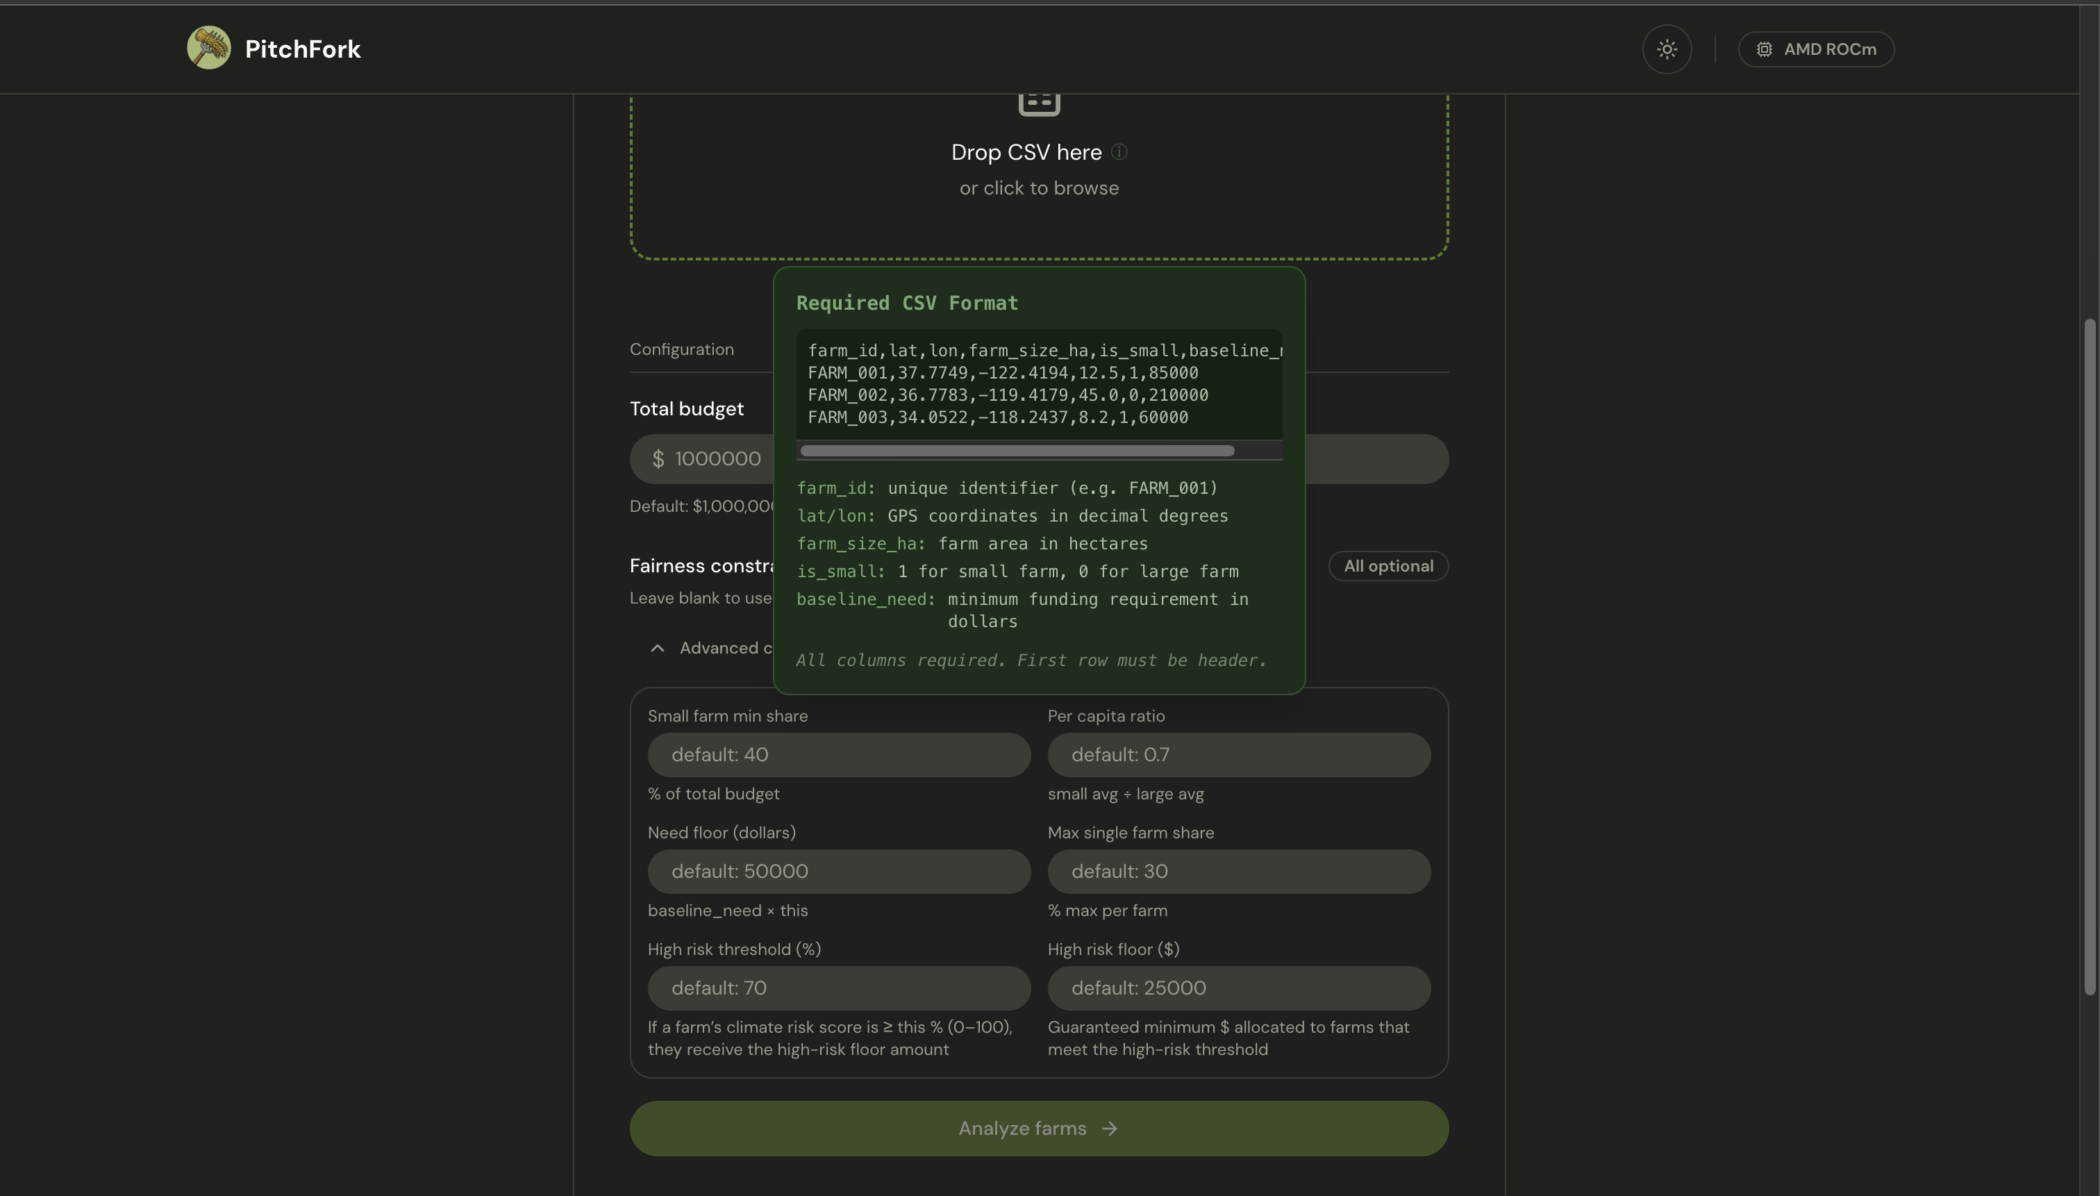
Task: Click the PitchFork brand name text
Action: tap(302, 49)
